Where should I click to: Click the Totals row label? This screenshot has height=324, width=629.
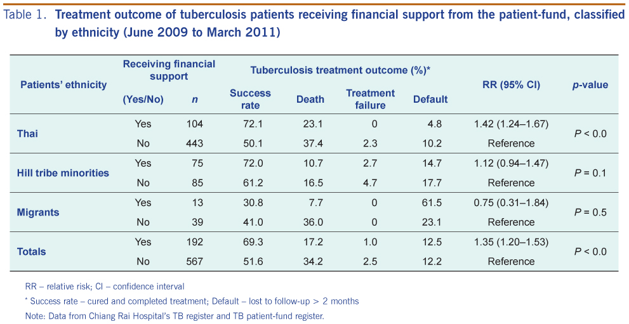tap(31, 252)
